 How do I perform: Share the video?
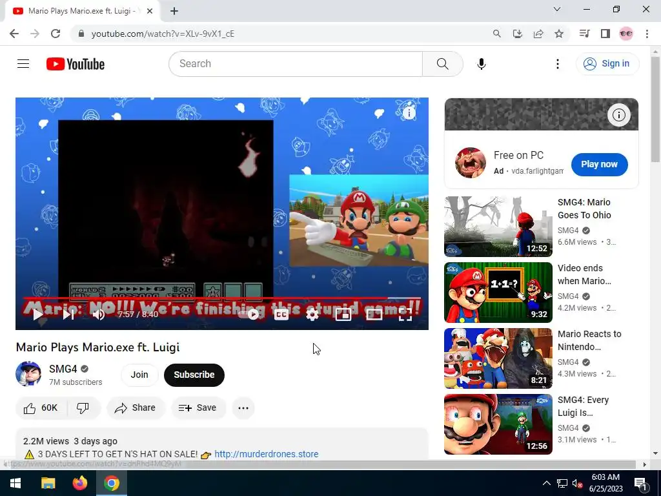[x=136, y=408]
